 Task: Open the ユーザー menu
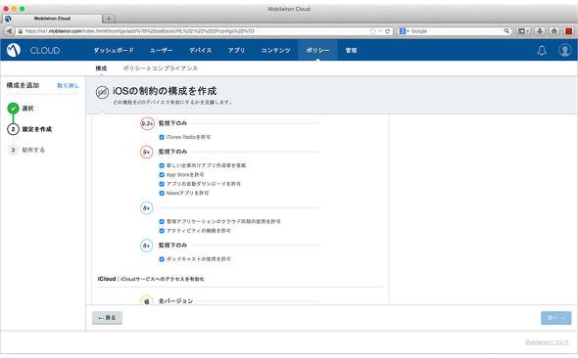[x=161, y=51]
